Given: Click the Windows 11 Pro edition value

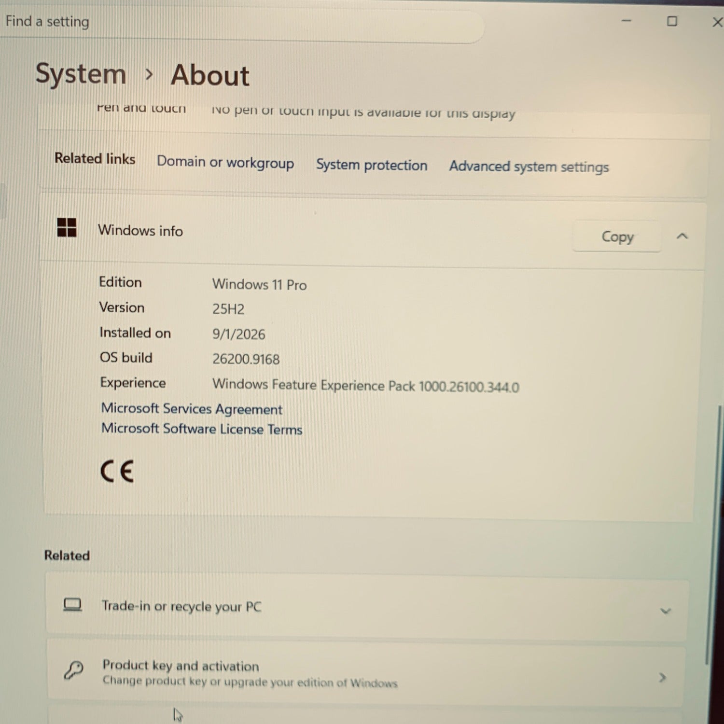Looking at the screenshot, I should [260, 284].
